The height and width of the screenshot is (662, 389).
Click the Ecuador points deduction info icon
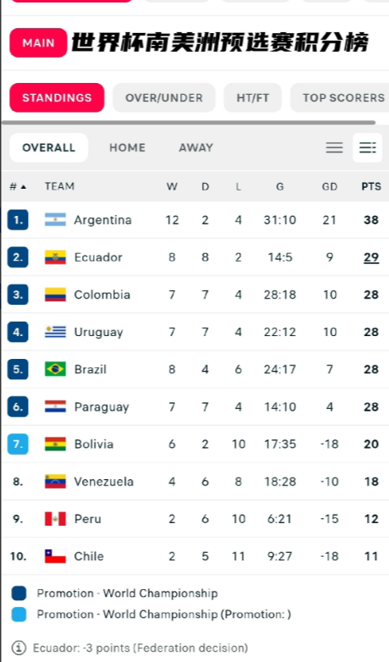(x=19, y=648)
